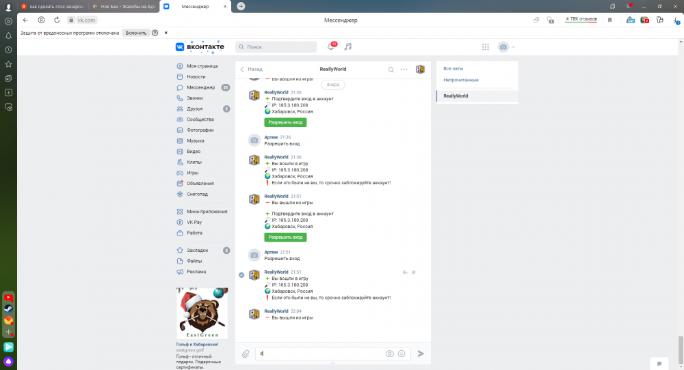The width and height of the screenshot is (684, 370).
Task: Click the EastGreen bear ad thumbnail
Action: [202, 313]
